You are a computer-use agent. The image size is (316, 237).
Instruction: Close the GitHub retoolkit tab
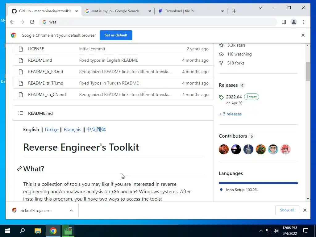click(x=77, y=11)
